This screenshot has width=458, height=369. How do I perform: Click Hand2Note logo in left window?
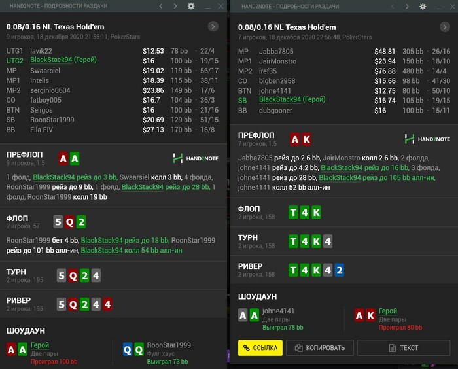click(x=196, y=158)
